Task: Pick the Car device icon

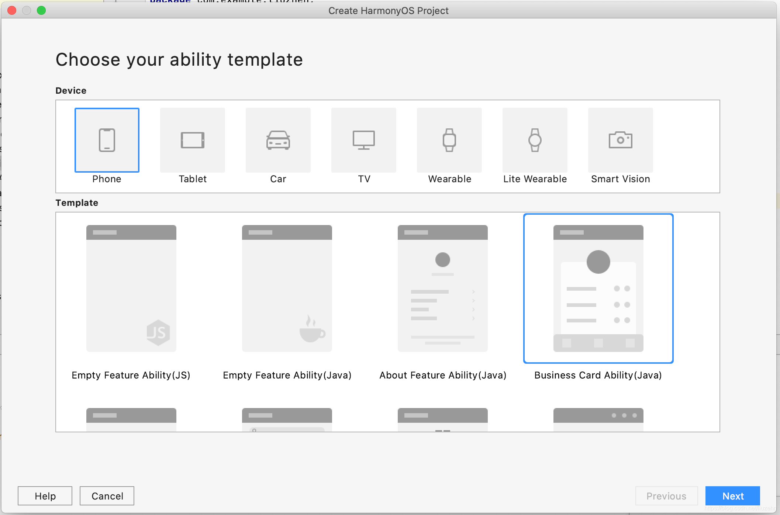Action: click(x=278, y=140)
